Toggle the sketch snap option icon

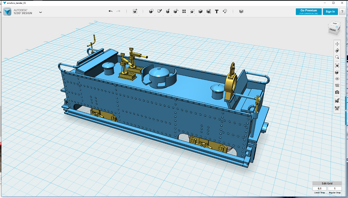click(337, 108)
